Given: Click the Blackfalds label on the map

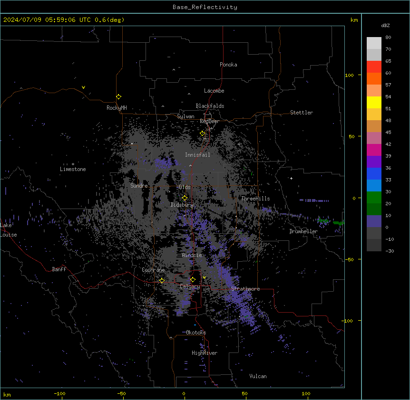Looking at the screenshot, I should pyautogui.click(x=210, y=106).
